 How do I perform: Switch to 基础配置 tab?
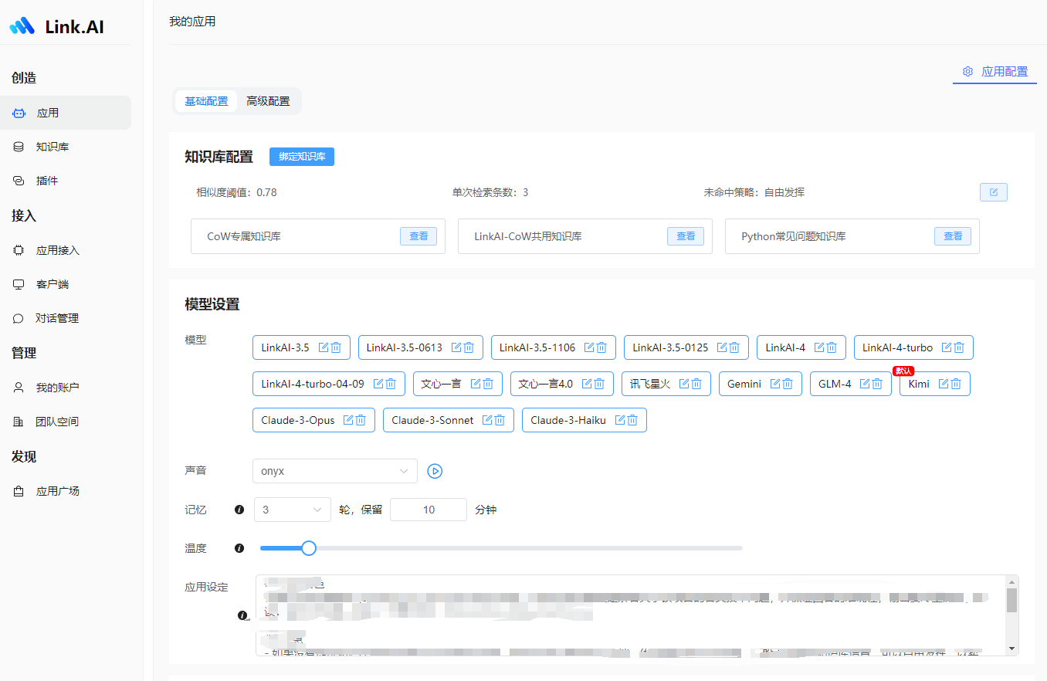206,101
